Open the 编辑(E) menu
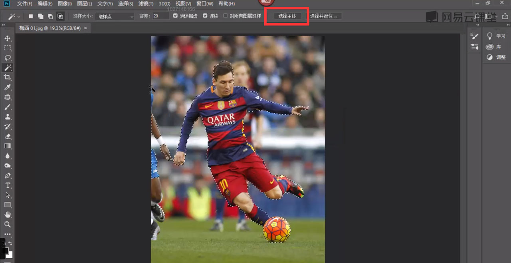 [45, 4]
